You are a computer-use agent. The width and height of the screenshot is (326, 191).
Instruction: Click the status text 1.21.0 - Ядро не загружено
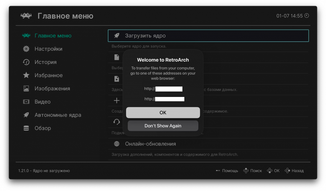[x=44, y=171]
